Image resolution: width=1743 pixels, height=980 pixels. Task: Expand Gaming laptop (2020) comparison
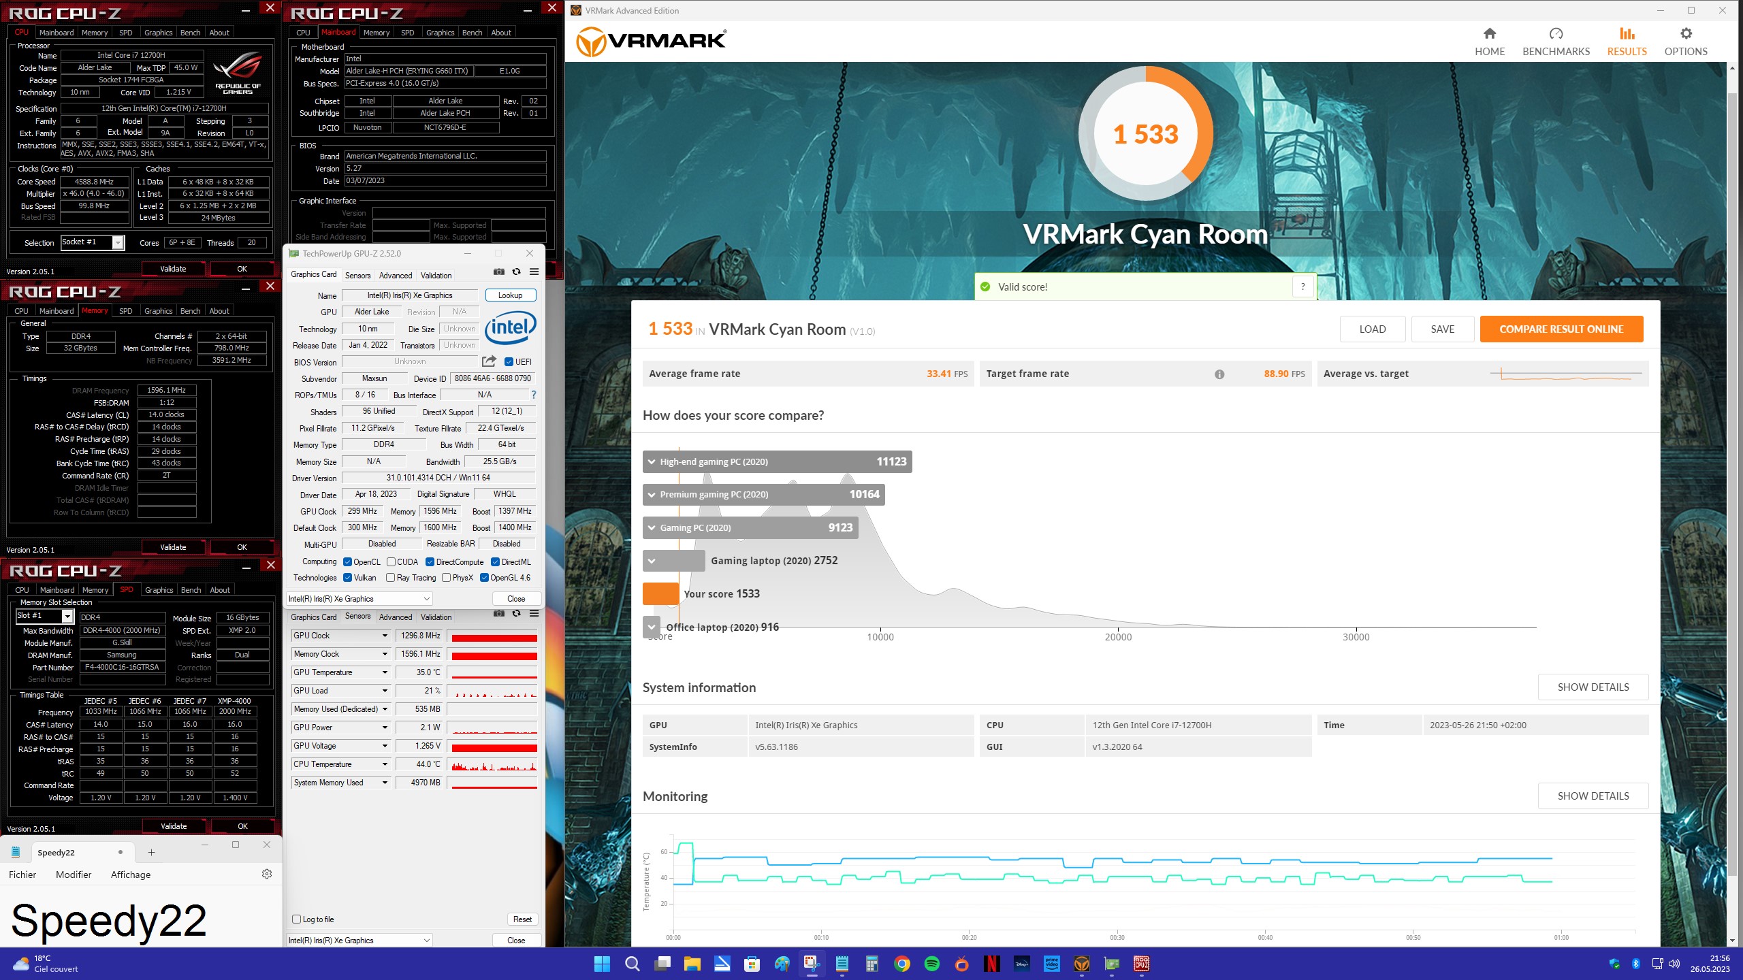(x=652, y=561)
